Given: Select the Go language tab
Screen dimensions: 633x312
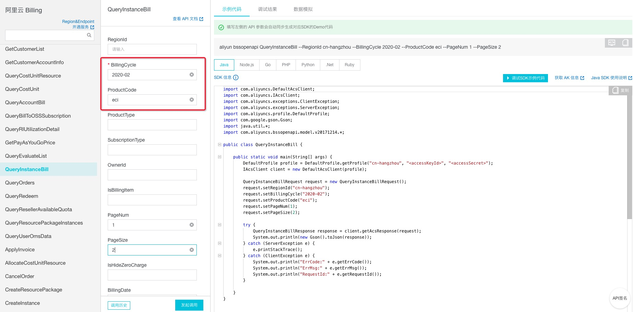Looking at the screenshot, I should (x=268, y=65).
